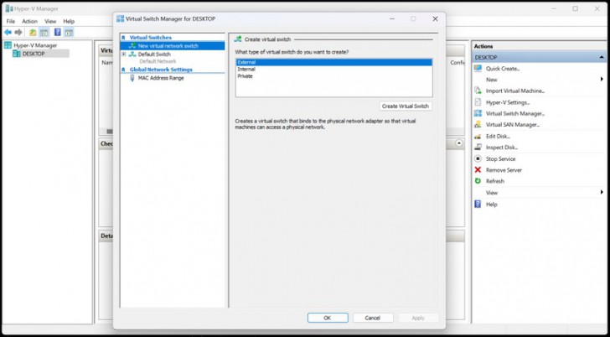Click the red X Remove Server icon
This screenshot has height=337, width=610.
[478, 169]
